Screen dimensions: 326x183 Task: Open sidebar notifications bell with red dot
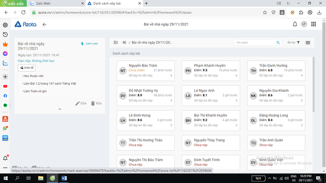[5, 158]
